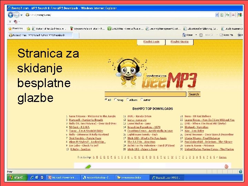The height and width of the screenshot is (186, 248).
Task: Open the Playlist Login tab
Action: coord(151,42)
